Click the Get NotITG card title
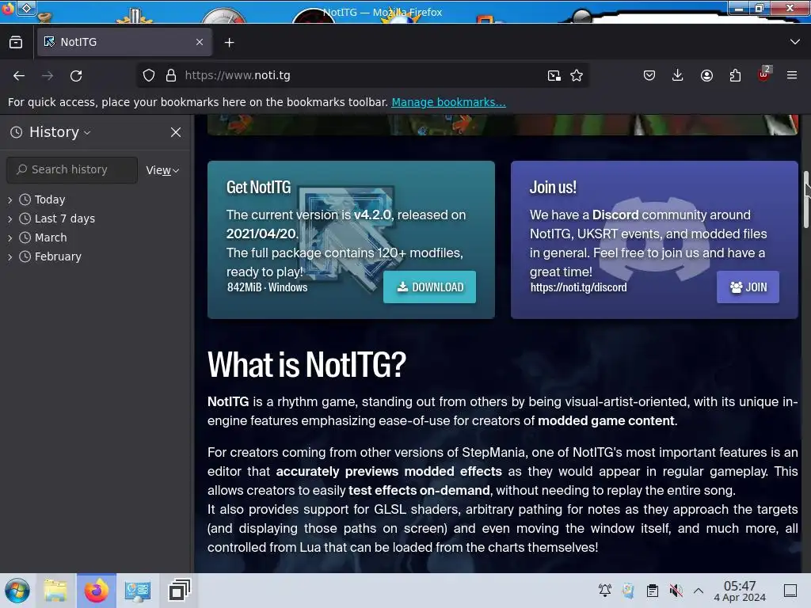Image resolution: width=811 pixels, height=608 pixels. pos(259,187)
